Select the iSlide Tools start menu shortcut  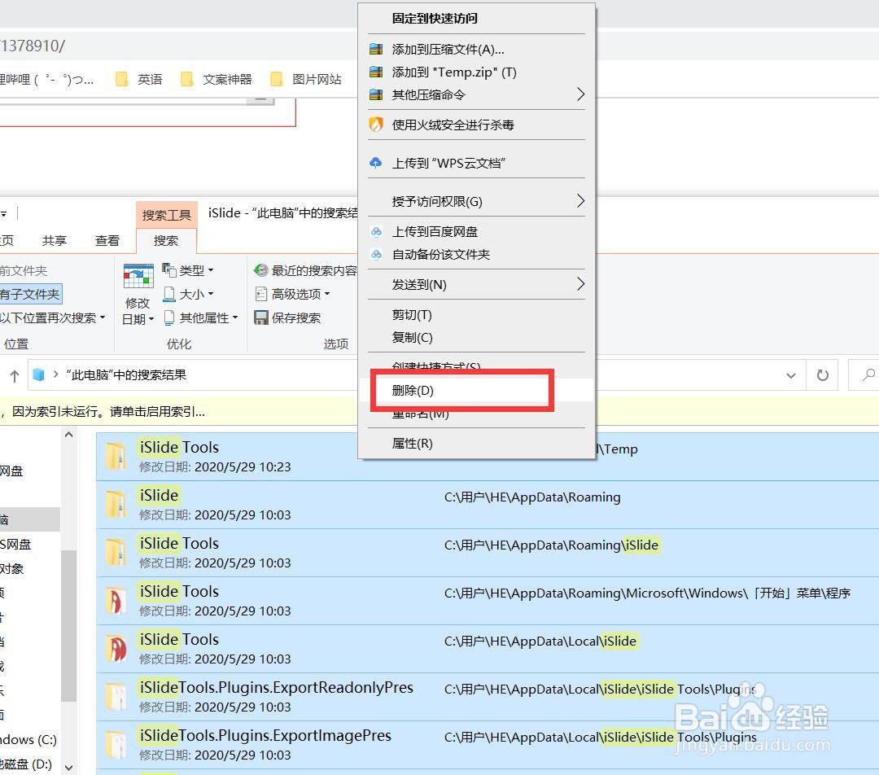click(x=488, y=601)
